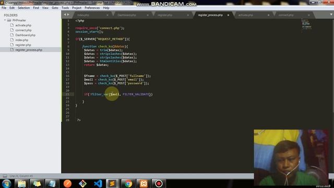Open the Goto menu
334x188 pixels.
tap(55, 8)
